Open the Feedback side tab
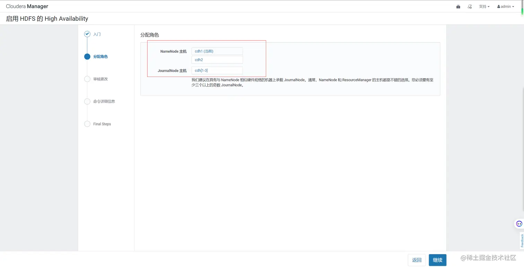This screenshot has height=269, width=524. [522, 241]
